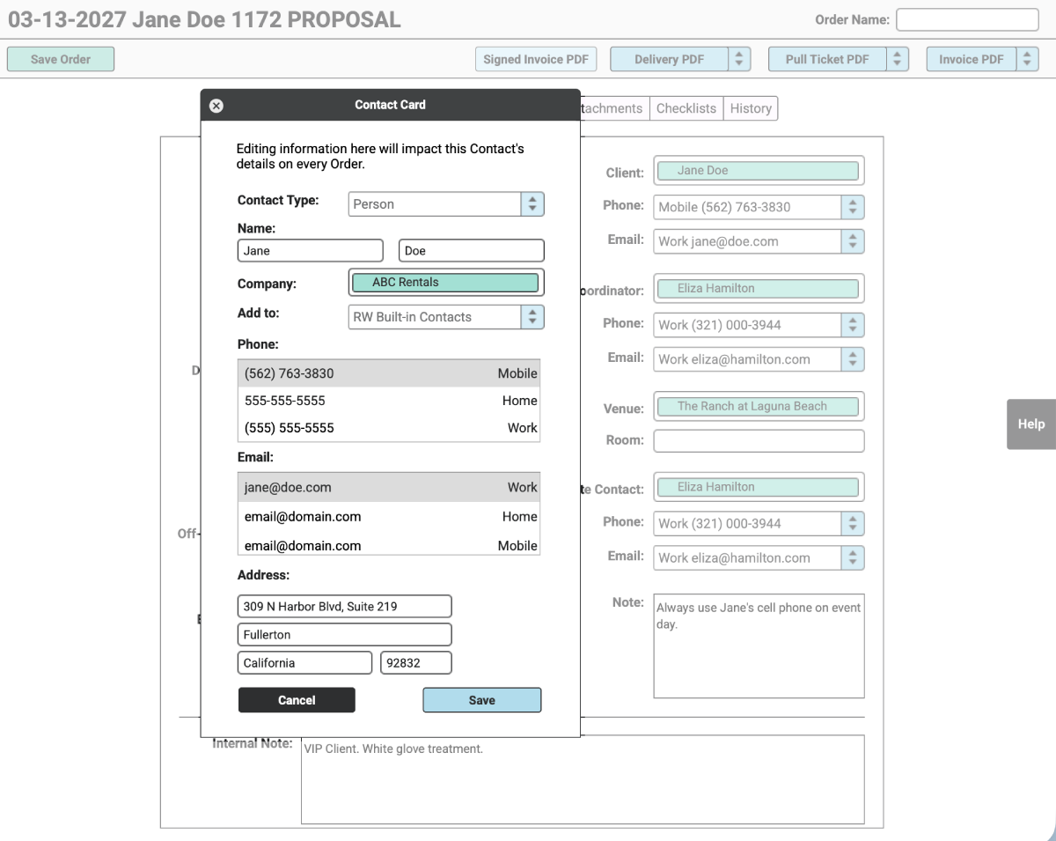Screen dimensions: 1056x841
Task: Select the (562) 763-3830 Mobile phone row
Action: [389, 373]
